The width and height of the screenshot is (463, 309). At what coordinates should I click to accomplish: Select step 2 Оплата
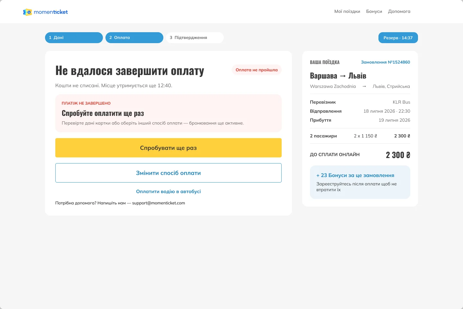134,38
